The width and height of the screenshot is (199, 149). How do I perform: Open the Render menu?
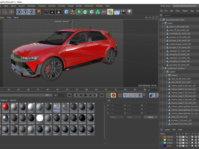pyautogui.click(x=79, y=6)
